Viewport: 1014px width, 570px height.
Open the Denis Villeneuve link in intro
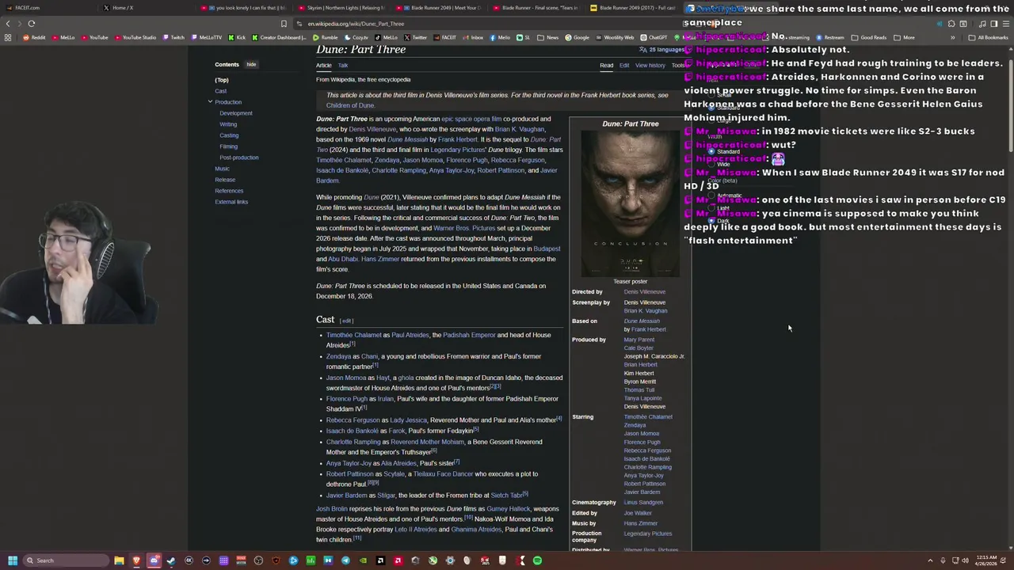372,129
